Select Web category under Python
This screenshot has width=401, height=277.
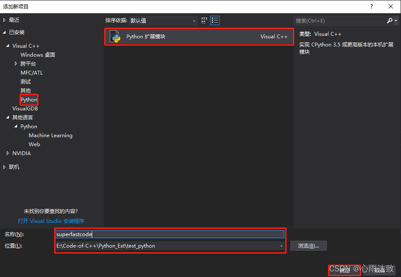(x=34, y=144)
